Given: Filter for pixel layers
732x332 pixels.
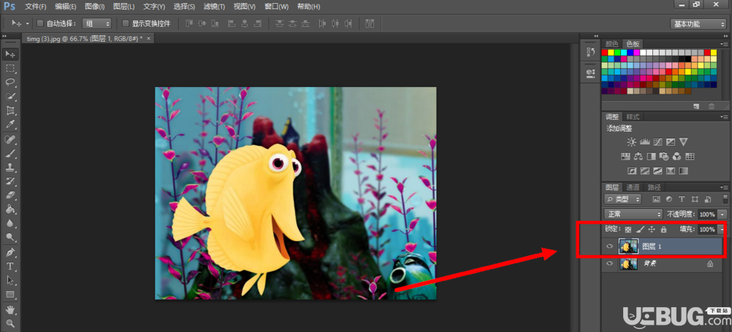Looking at the screenshot, I should 656,199.
